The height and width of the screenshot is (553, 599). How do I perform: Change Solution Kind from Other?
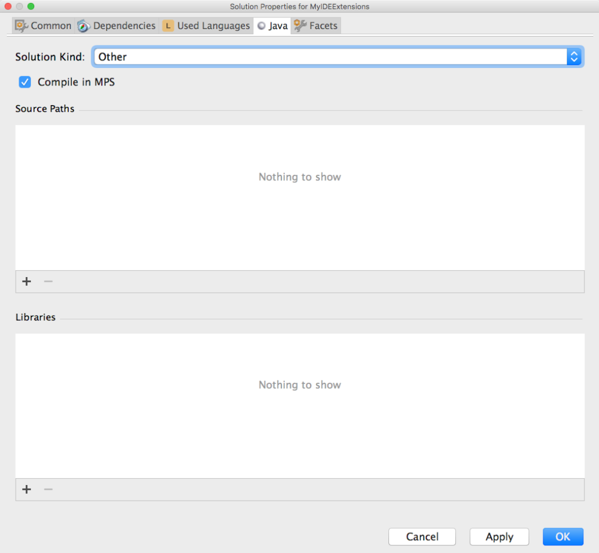(x=337, y=56)
